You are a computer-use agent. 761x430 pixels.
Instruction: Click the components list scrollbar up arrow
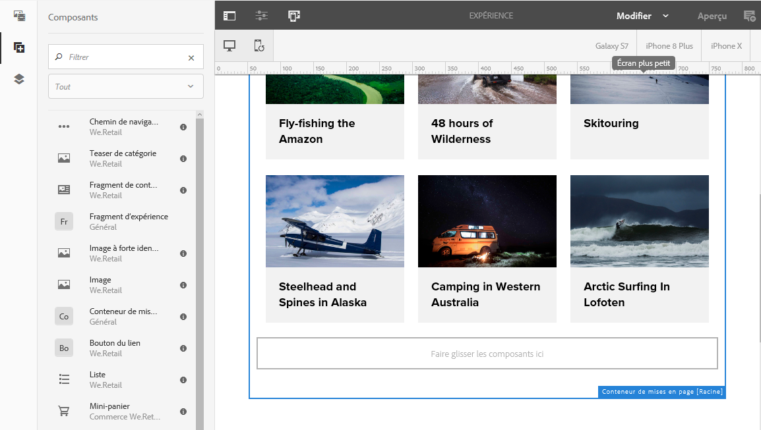[x=200, y=115]
